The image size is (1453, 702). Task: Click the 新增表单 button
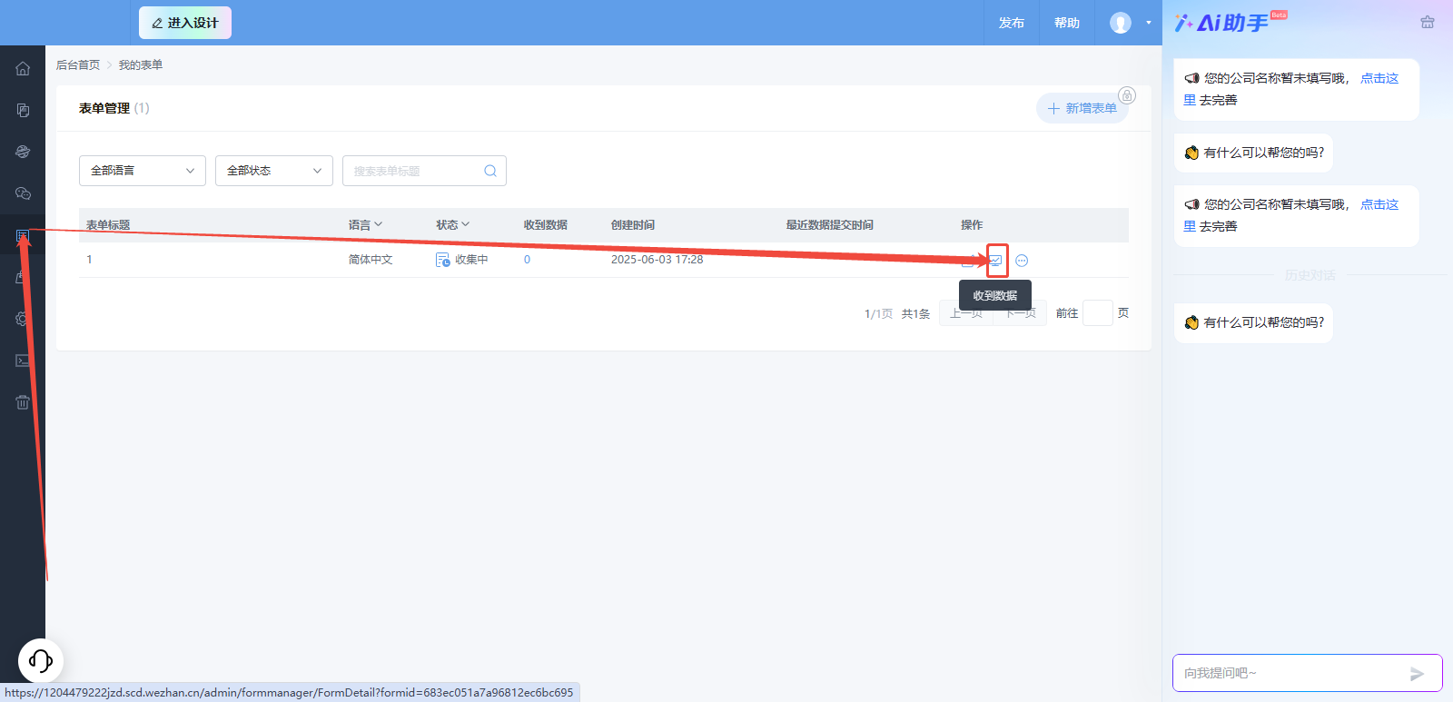1082,108
